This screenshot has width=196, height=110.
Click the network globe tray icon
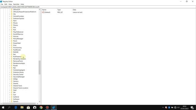pyautogui.click(x=175, y=108)
